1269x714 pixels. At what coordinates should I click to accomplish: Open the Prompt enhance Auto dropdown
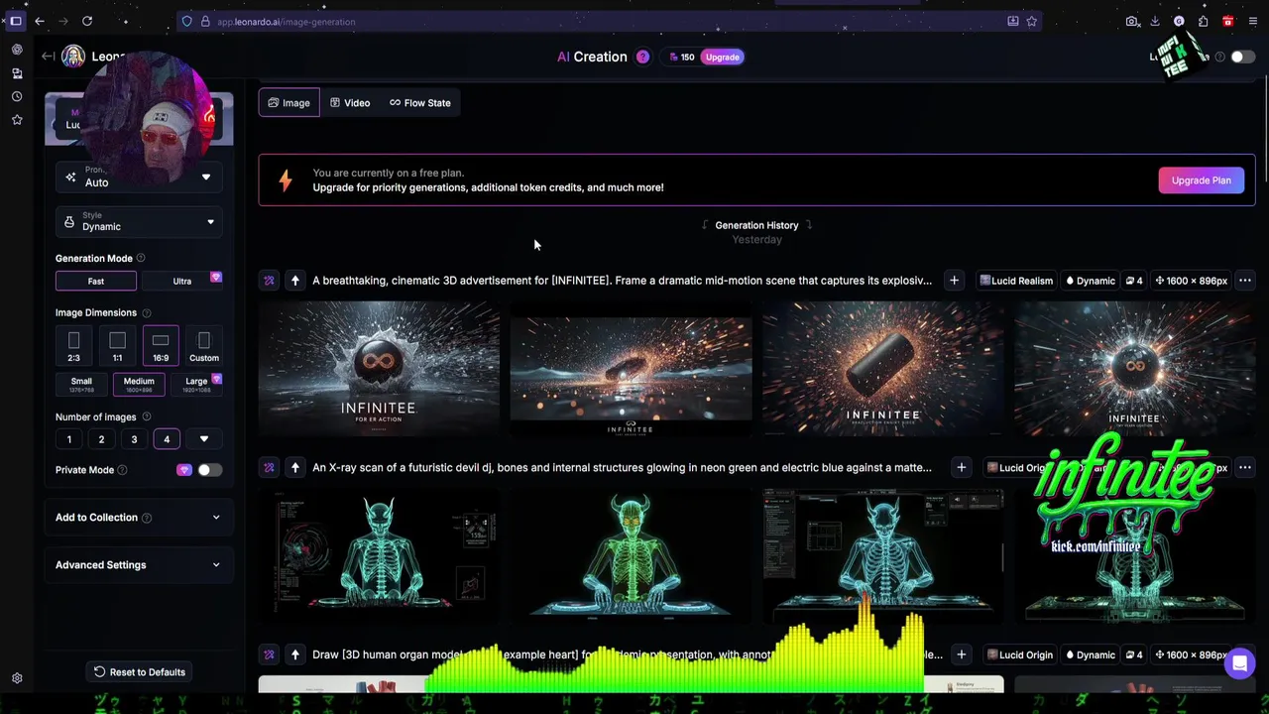coord(139,178)
